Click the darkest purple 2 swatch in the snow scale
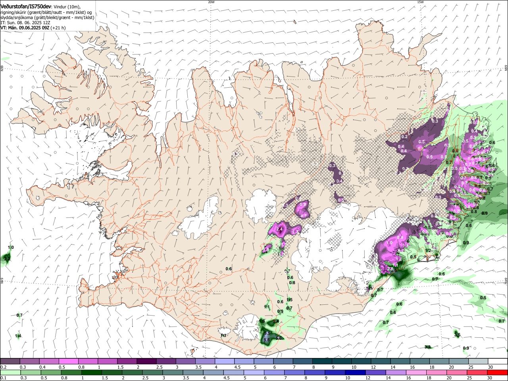This screenshot has width=508, height=381. point(146,362)
